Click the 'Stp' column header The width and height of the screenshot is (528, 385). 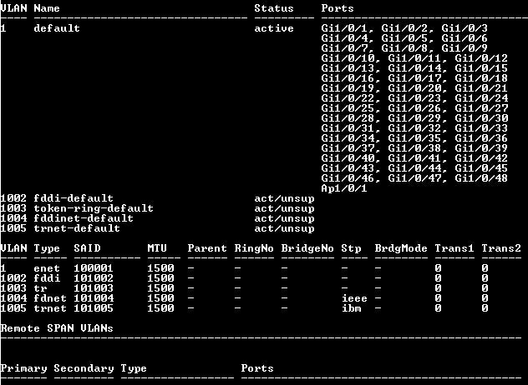351,248
